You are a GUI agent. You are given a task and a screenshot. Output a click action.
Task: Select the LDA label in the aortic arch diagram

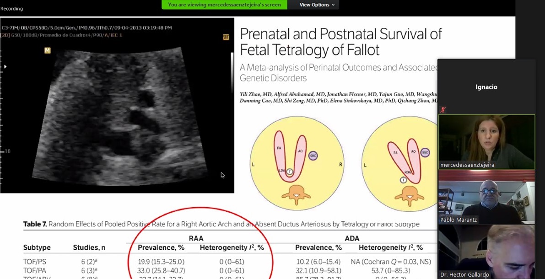point(281,171)
